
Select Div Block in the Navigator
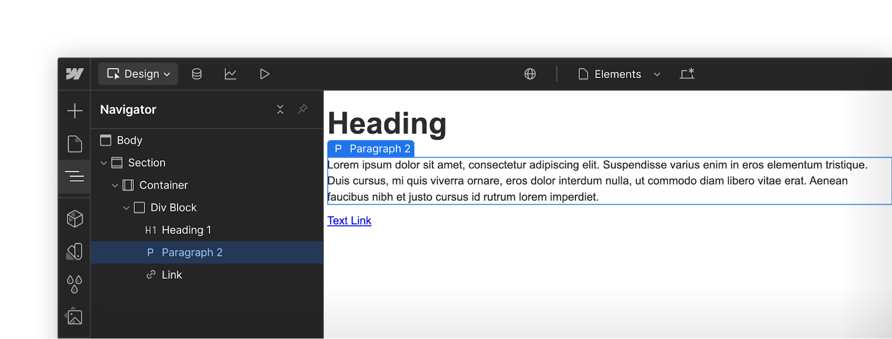point(207,208)
